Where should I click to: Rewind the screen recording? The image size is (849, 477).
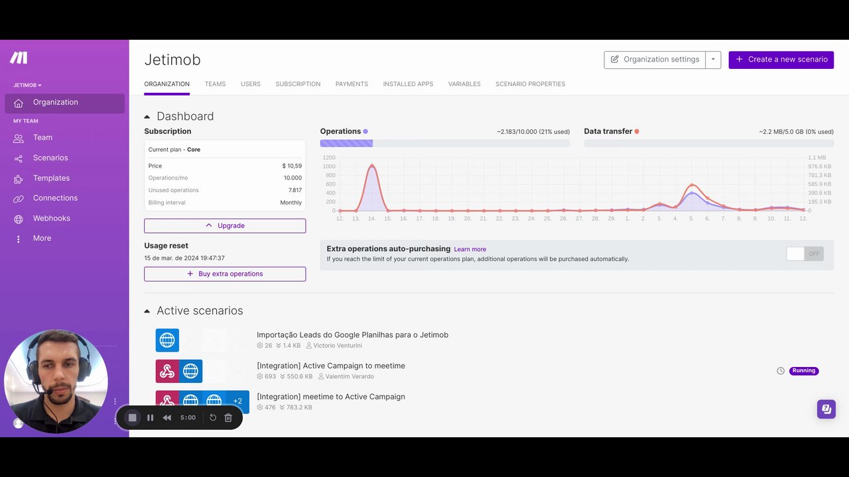167,417
